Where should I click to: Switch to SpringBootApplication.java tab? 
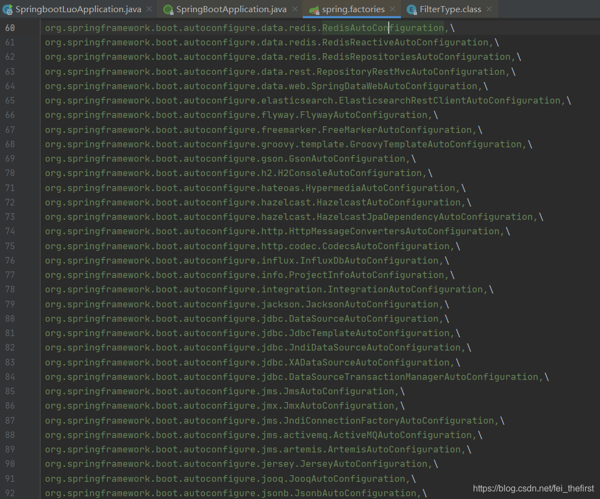(x=231, y=9)
